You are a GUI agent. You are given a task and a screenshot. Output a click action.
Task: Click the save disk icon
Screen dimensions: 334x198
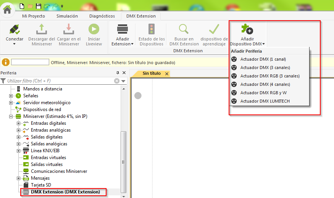(39, 6)
